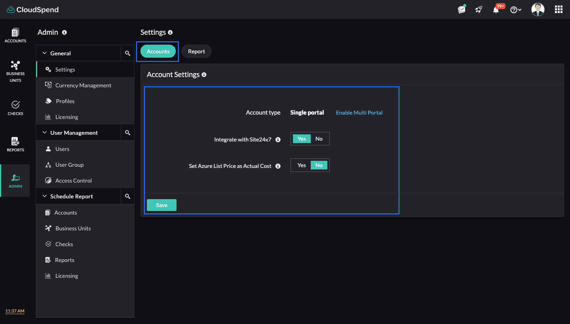The image size is (570, 324).
Task: Select Yes for Integrate with Site24x7
Action: 302,139
